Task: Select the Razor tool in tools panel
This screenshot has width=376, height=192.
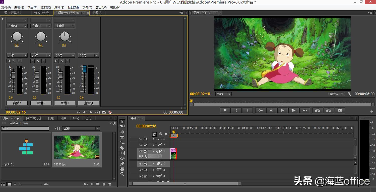Action: (x=122, y=148)
